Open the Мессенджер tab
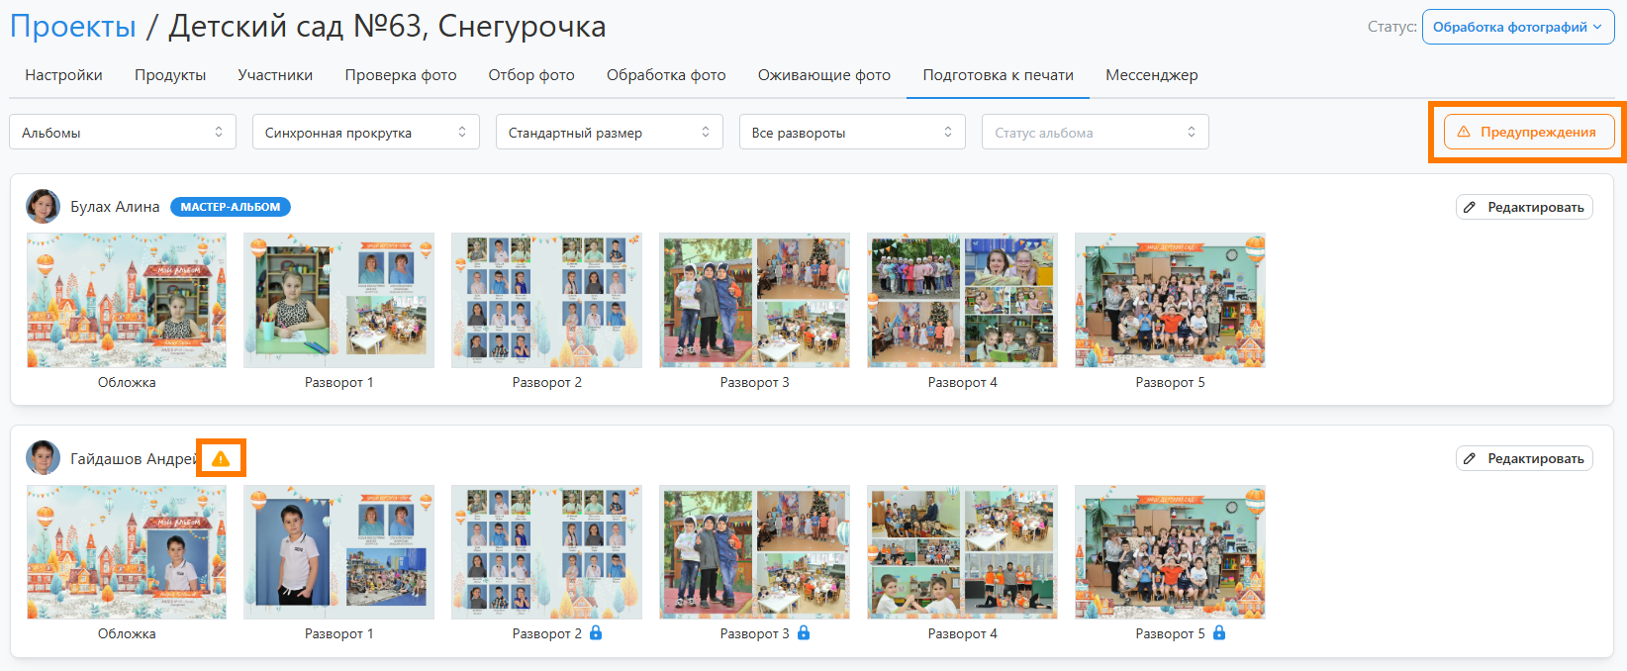This screenshot has height=671, width=1627. click(x=1151, y=75)
